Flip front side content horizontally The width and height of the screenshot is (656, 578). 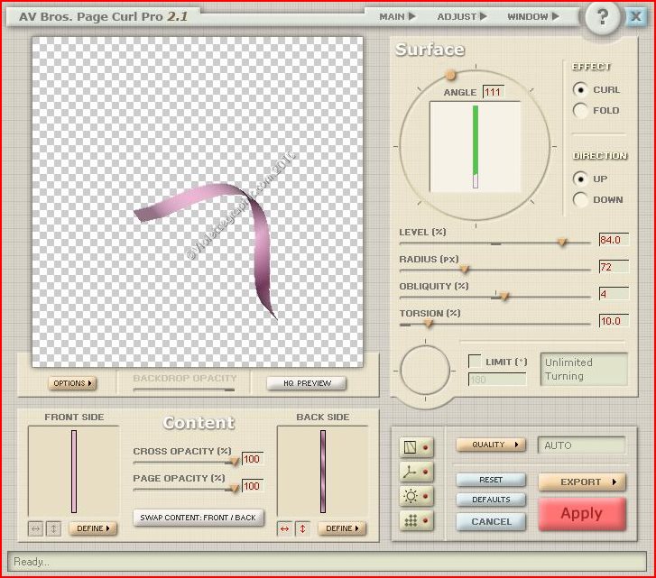(36, 528)
